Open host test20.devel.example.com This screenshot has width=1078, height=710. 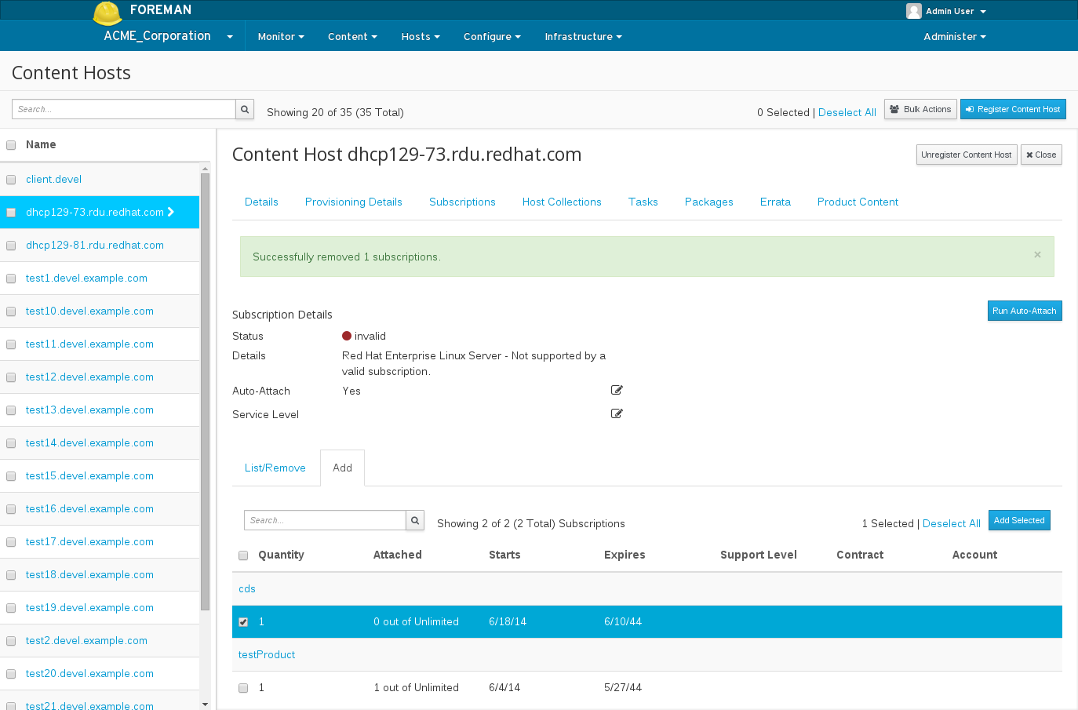[89, 673]
